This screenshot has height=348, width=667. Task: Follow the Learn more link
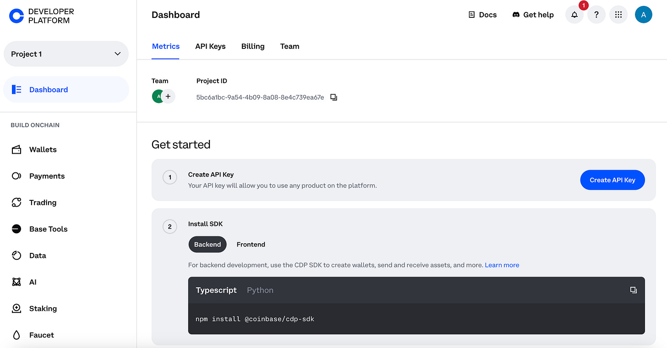(x=502, y=265)
